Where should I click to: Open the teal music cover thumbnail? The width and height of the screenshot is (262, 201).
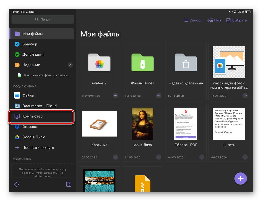coord(99,181)
